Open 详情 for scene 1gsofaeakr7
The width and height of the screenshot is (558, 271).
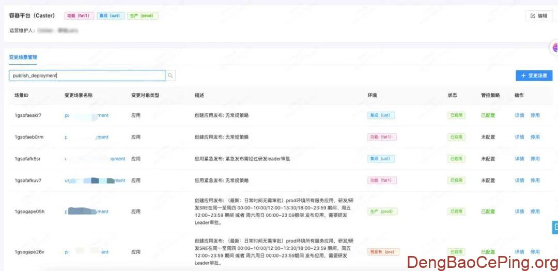coord(519,115)
